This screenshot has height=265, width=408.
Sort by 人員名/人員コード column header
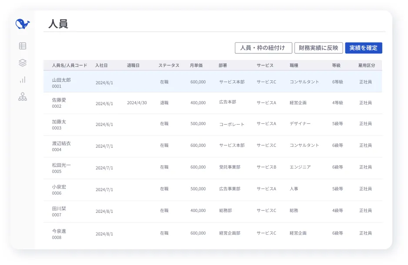coord(70,66)
